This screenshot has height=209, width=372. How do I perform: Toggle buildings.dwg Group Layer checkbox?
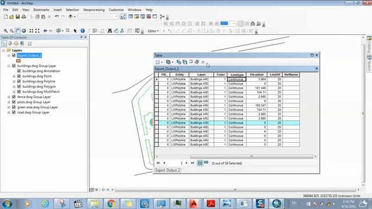pos(14,66)
